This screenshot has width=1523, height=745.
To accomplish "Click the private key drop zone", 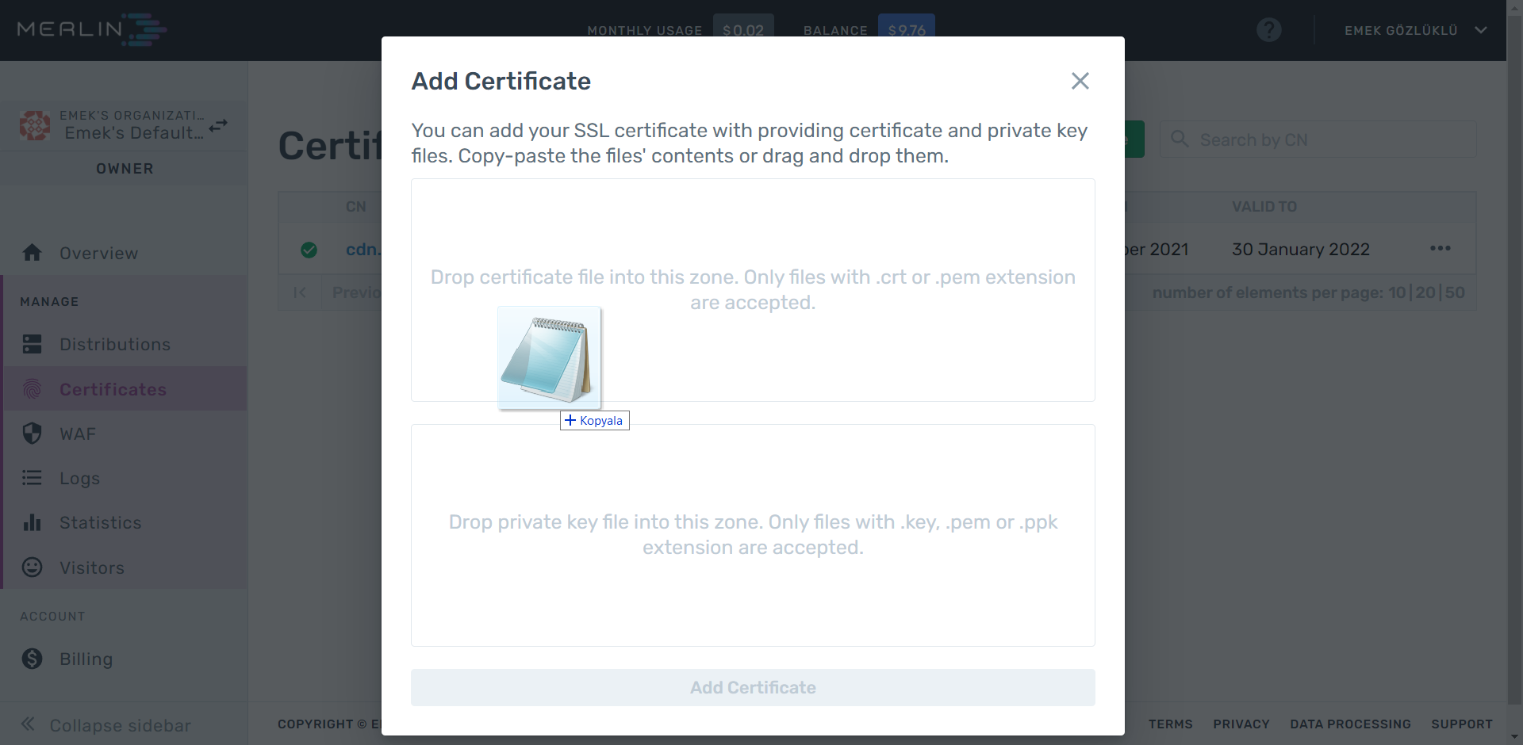I will pos(753,535).
